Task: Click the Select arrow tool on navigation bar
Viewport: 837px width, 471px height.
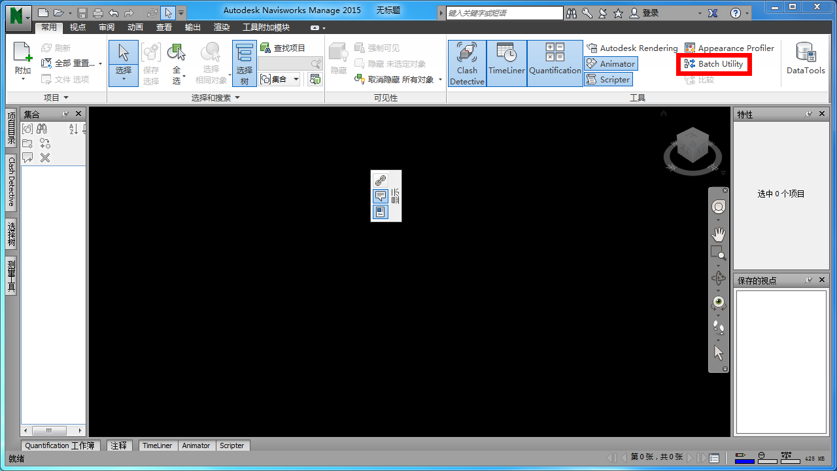Action: (719, 353)
